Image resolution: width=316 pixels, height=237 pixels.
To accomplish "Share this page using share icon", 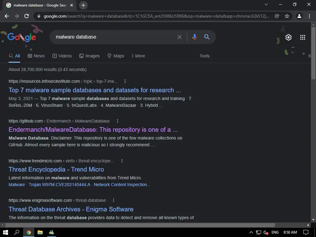I will pos(277,16).
